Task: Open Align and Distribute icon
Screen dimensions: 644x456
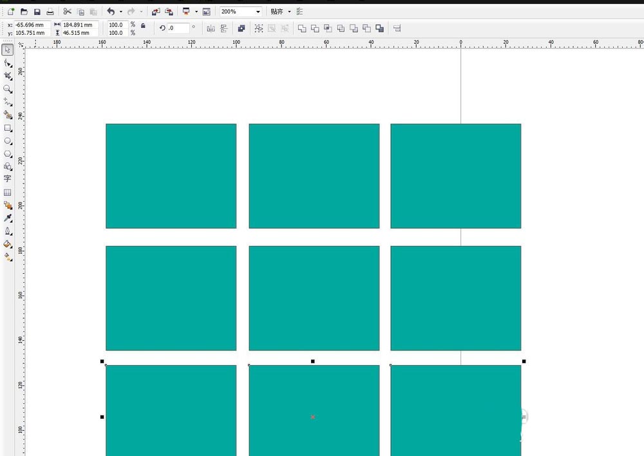Action: point(397,28)
